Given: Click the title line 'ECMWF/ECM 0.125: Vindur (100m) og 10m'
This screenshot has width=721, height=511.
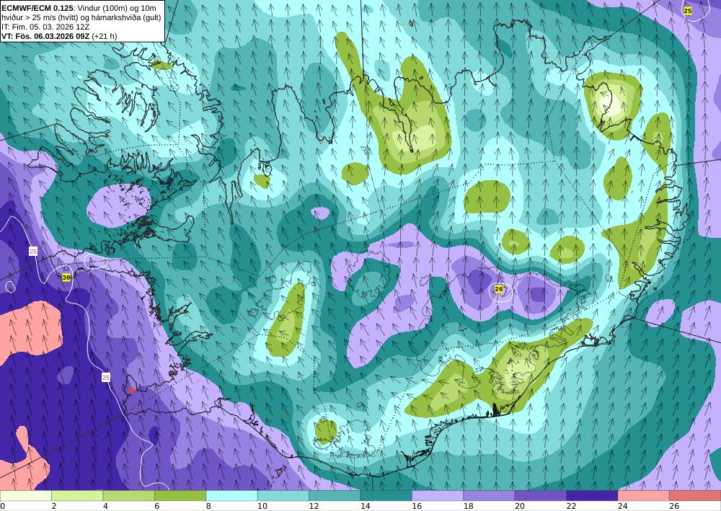Looking at the screenshot, I should [x=79, y=8].
